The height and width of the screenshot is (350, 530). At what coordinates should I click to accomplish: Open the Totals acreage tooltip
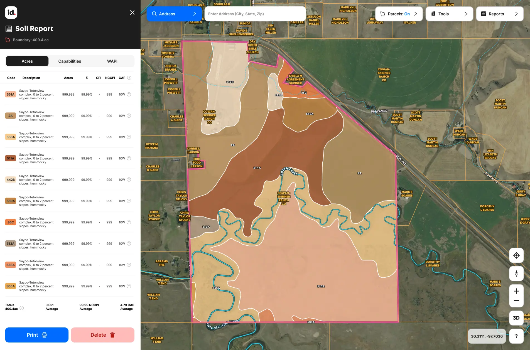pos(22,308)
